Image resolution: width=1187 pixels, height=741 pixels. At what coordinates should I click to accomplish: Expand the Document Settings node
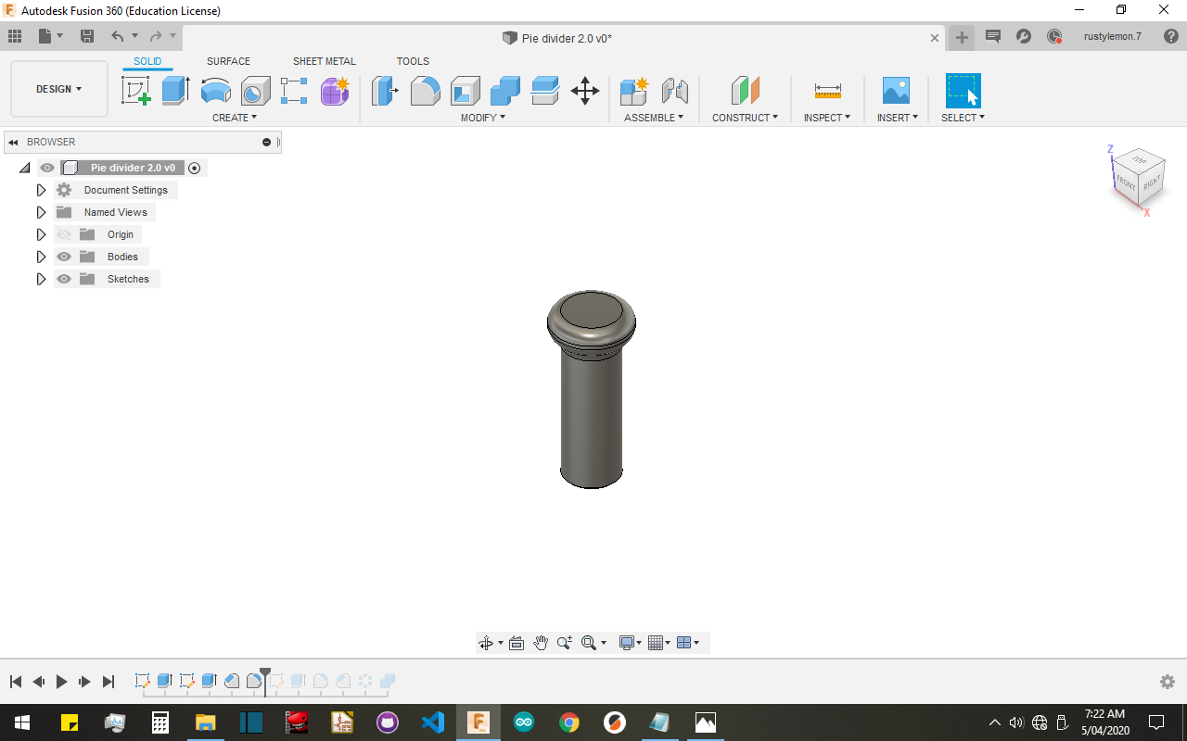tap(41, 190)
